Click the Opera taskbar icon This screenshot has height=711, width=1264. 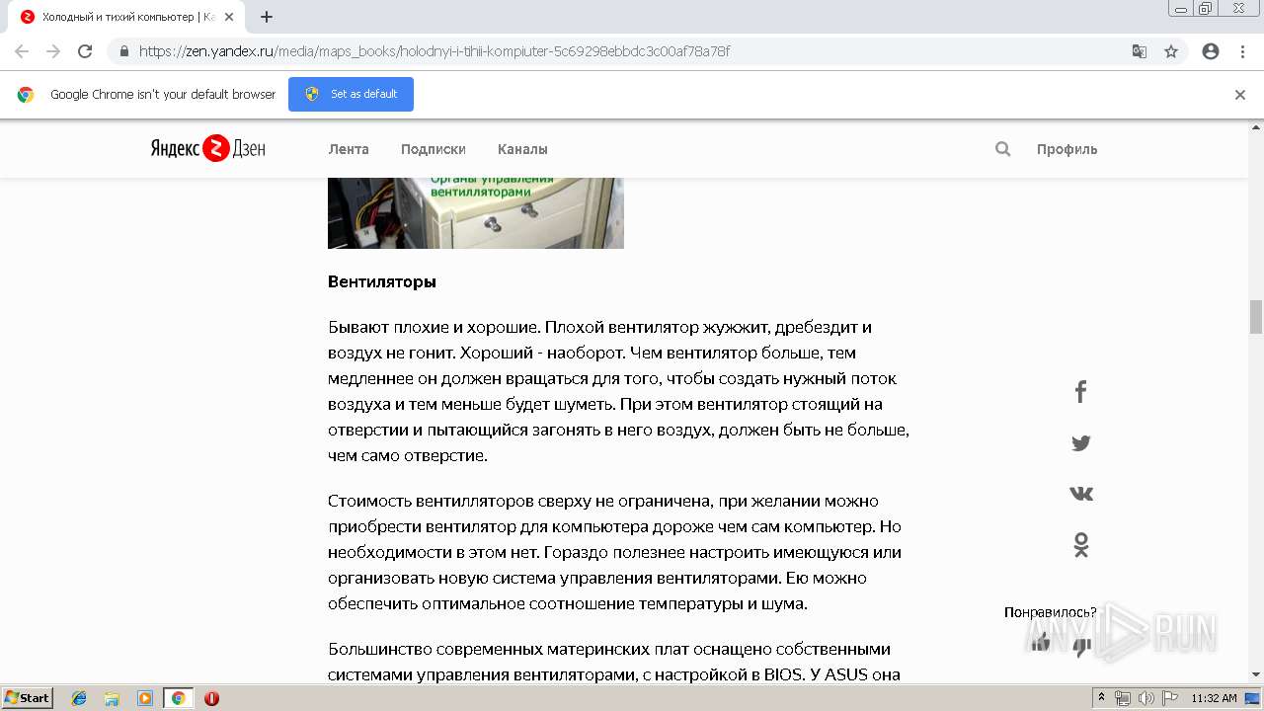211,698
